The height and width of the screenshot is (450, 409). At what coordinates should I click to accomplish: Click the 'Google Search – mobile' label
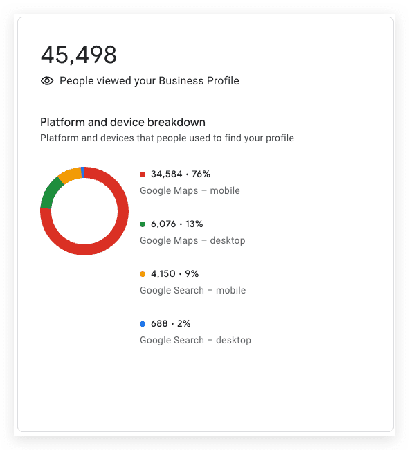pos(193,291)
